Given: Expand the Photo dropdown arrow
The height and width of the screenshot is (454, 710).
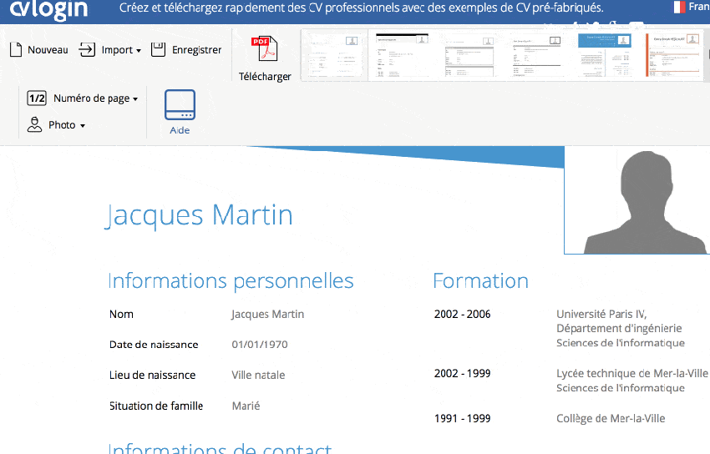Looking at the screenshot, I should point(83,126).
